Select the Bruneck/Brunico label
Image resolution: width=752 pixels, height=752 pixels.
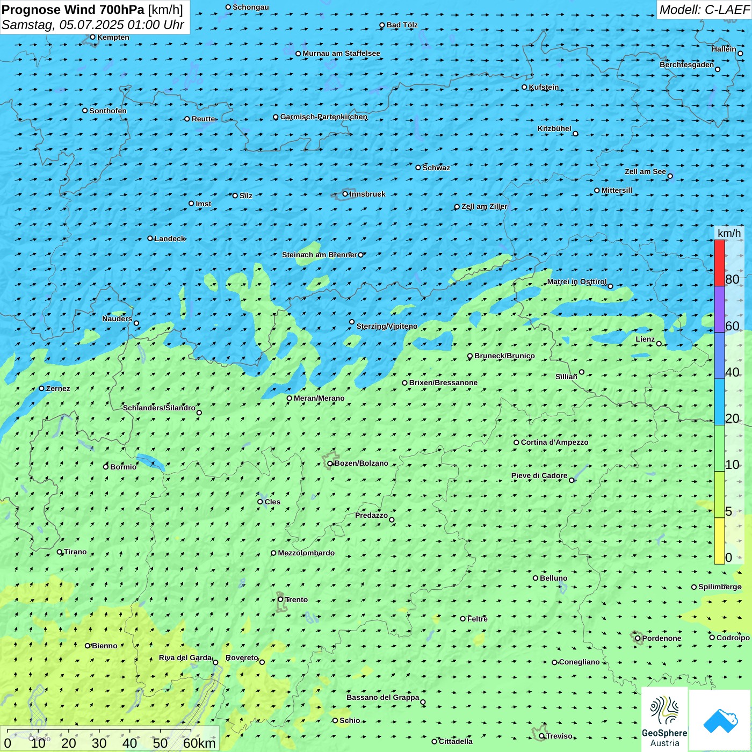(504, 356)
